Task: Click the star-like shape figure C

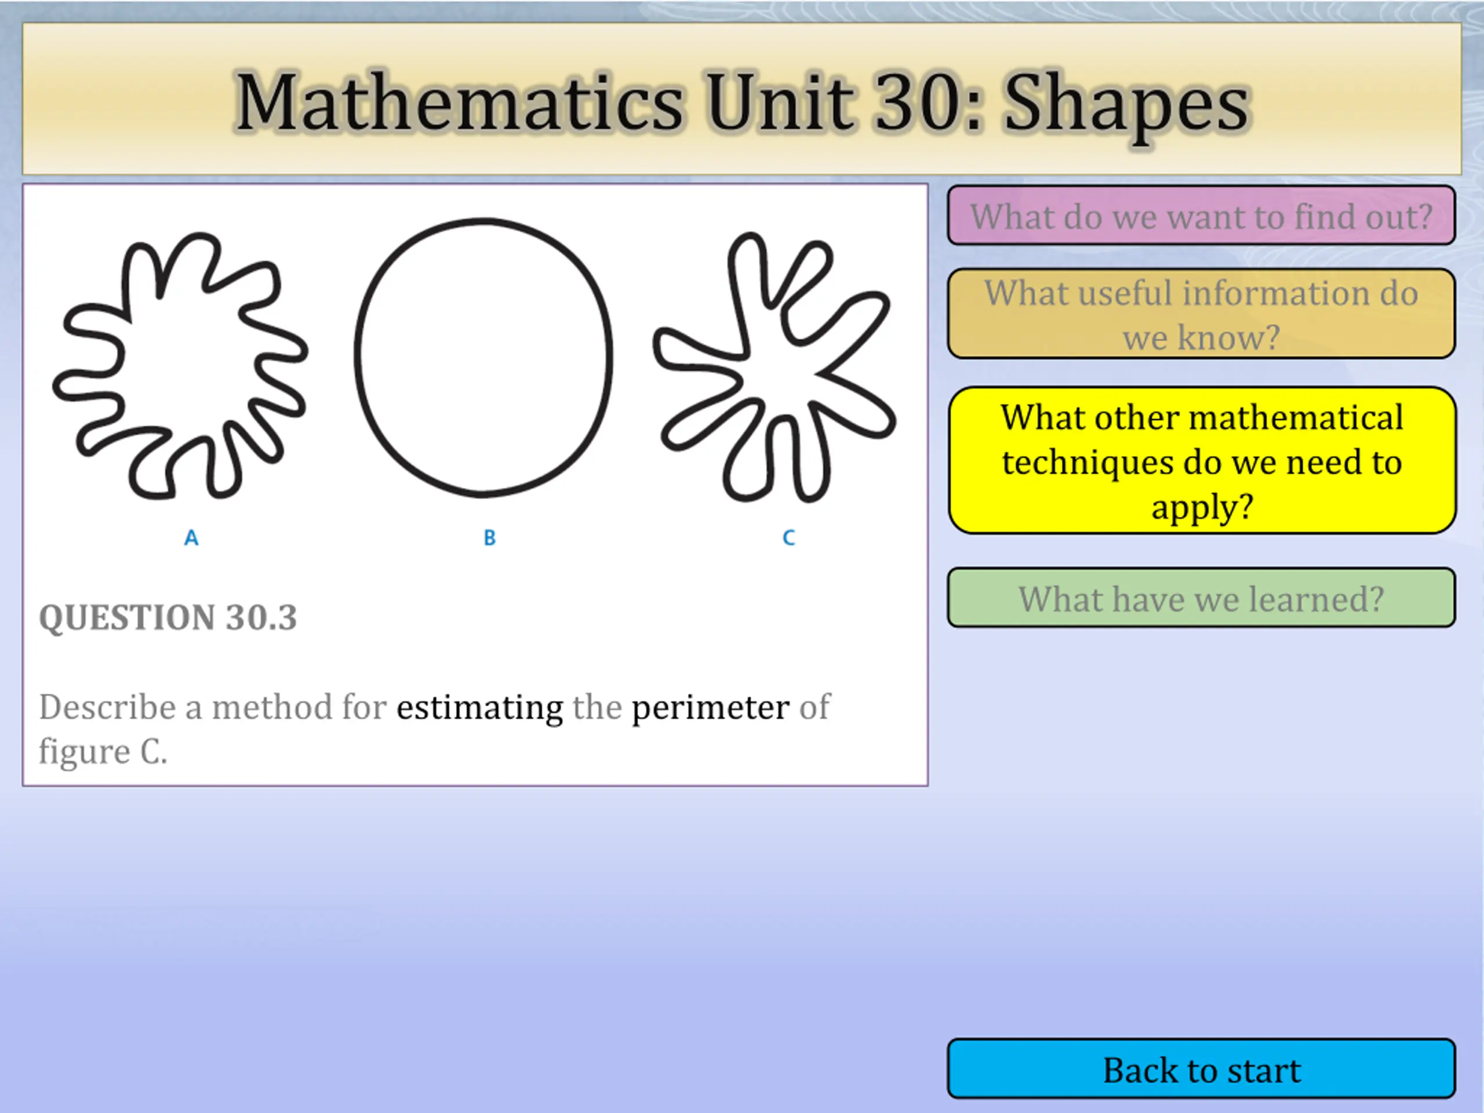Action: click(775, 368)
